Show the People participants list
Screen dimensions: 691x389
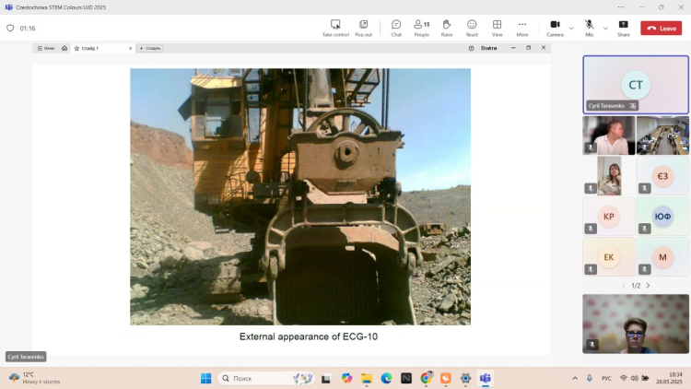click(x=421, y=28)
